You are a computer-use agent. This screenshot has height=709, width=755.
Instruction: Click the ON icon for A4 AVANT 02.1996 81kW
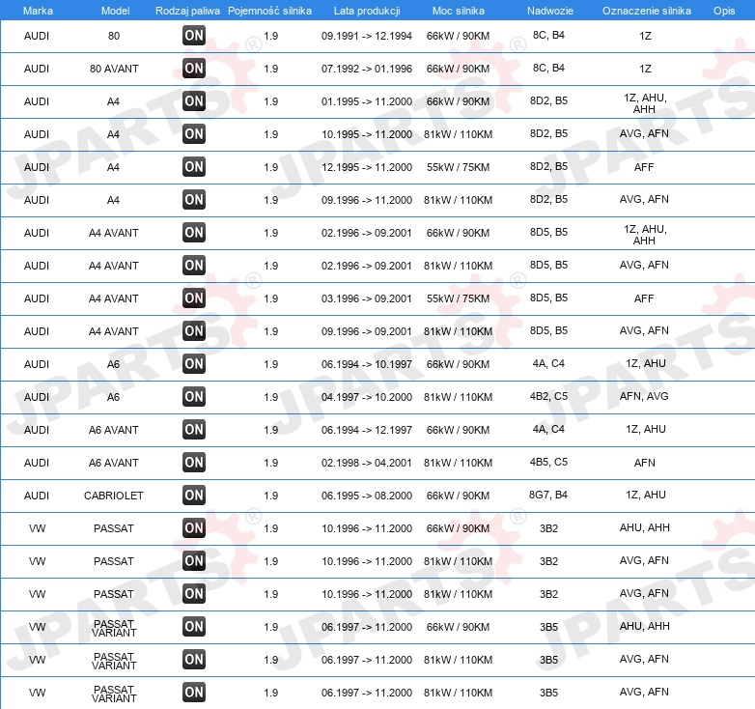[x=194, y=265]
